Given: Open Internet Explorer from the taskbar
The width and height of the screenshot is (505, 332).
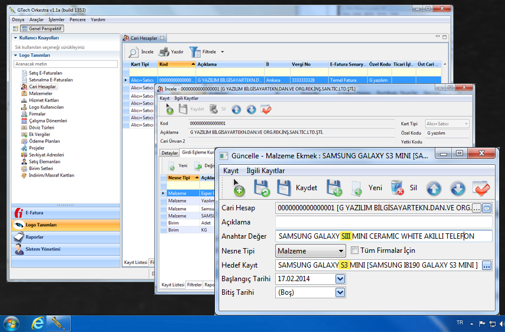Looking at the screenshot, I should pyautogui.click(x=38, y=323).
